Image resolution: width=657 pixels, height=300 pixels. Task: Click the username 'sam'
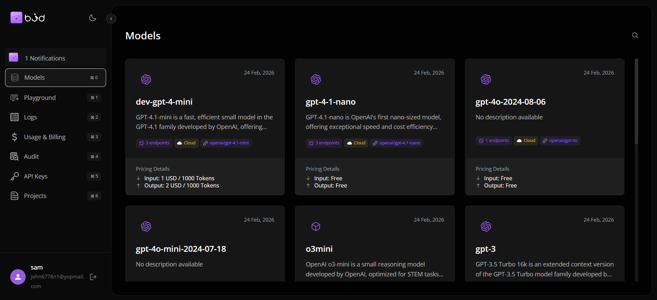pos(37,268)
